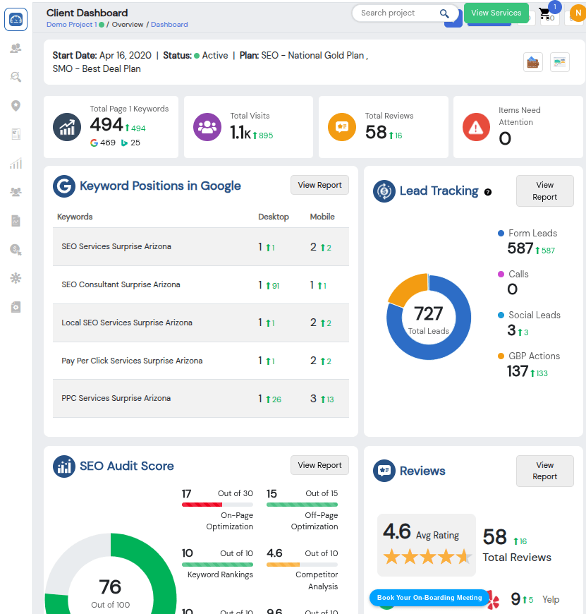Open the user avatar N in header
586x614 pixels.
578,13
